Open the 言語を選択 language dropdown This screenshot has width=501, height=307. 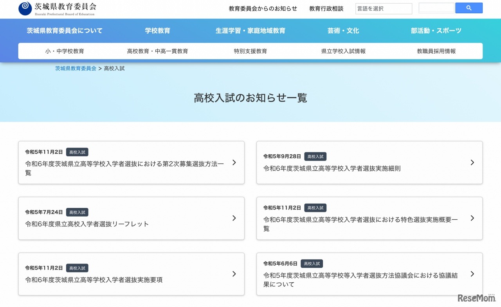pos(383,8)
